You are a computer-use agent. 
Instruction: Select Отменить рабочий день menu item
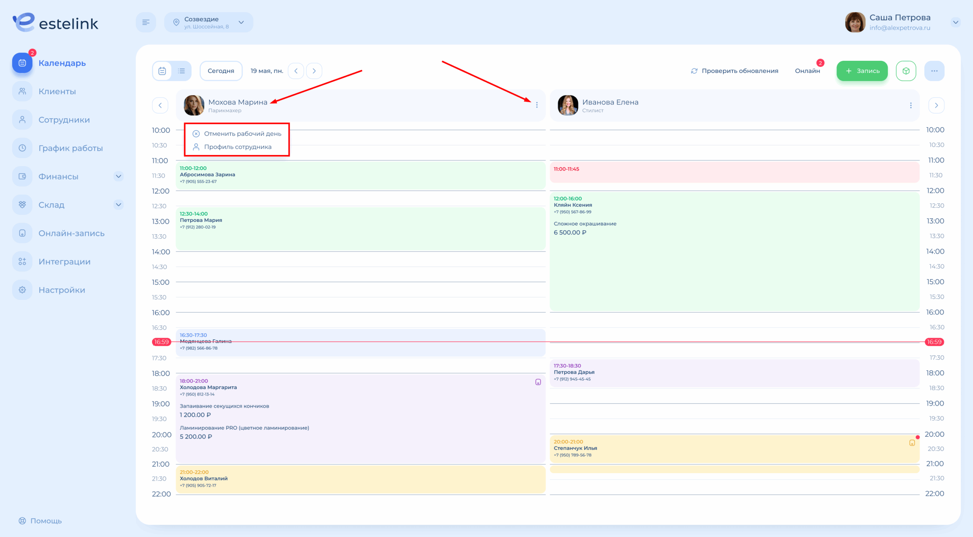coord(237,133)
